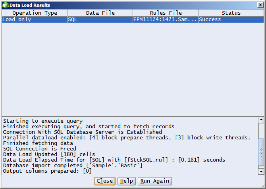Image resolution: width=266 pixels, height=189 pixels.
Task: Click 'Output columns prepared: [0]' line
Action: click(x=47, y=171)
